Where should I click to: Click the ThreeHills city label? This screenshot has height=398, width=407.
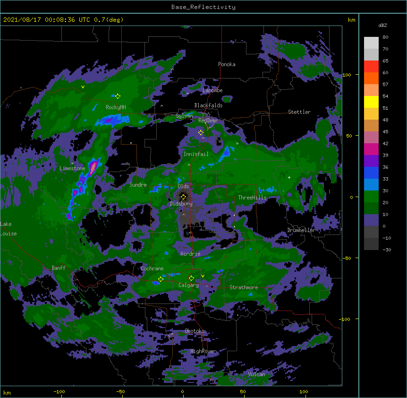pos(252,198)
